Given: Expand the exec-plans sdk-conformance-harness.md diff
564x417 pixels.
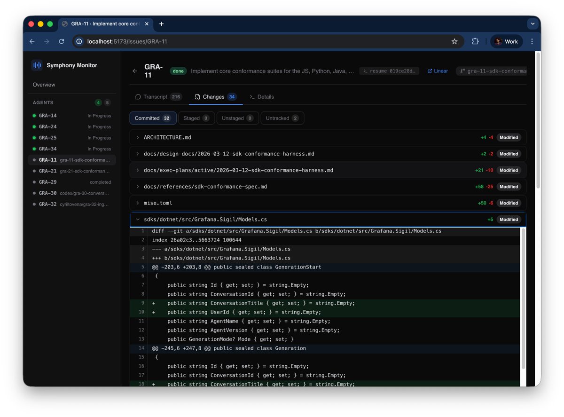Looking at the screenshot, I should 328,170.
